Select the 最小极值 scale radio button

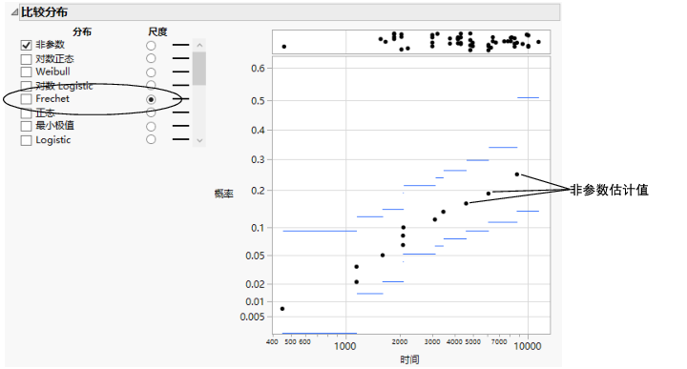[x=151, y=127]
